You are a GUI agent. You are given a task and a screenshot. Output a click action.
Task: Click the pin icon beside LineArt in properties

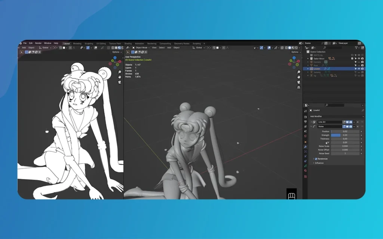pyautogui.click(x=363, y=111)
